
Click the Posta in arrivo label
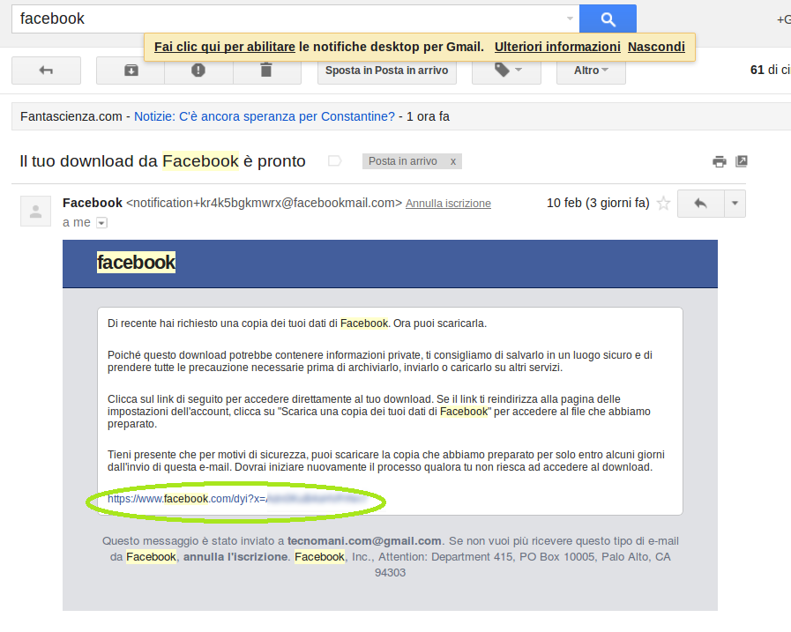(403, 161)
